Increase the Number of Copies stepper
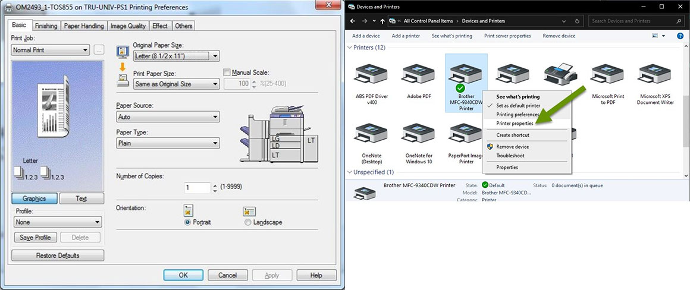The width and height of the screenshot is (690, 290). click(x=215, y=185)
